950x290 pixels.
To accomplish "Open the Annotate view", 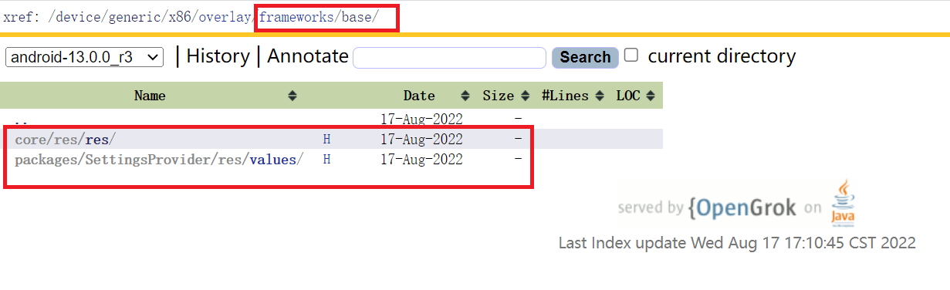I will point(308,56).
